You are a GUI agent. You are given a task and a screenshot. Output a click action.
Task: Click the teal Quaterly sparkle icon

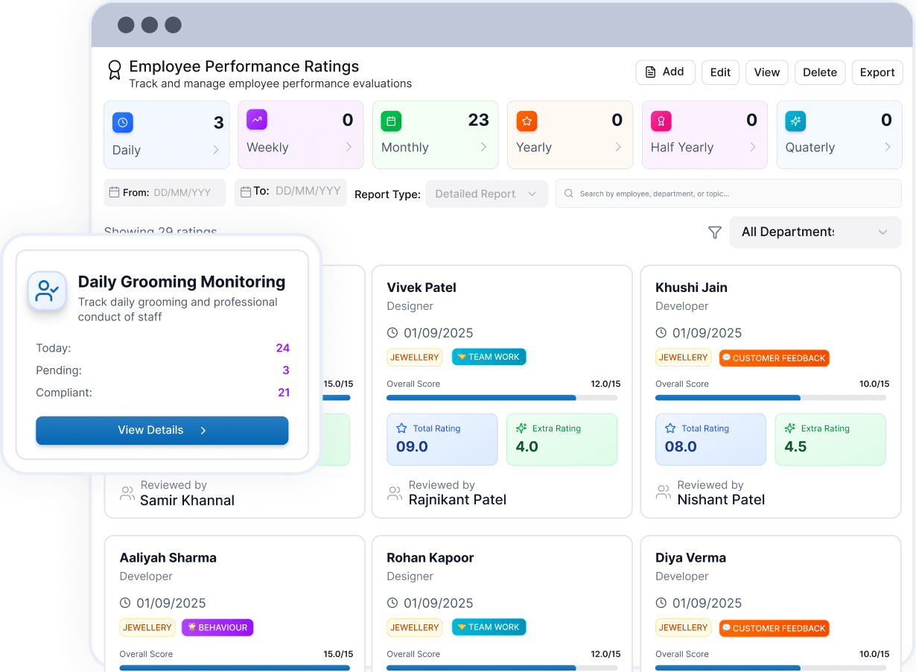795,121
